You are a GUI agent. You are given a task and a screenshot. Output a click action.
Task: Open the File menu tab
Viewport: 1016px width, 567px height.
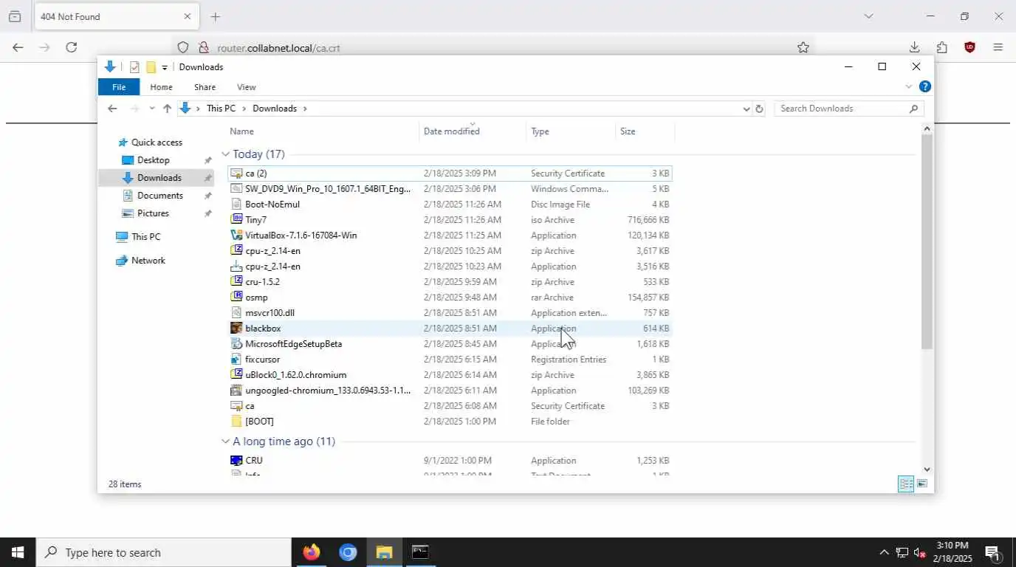(x=119, y=87)
